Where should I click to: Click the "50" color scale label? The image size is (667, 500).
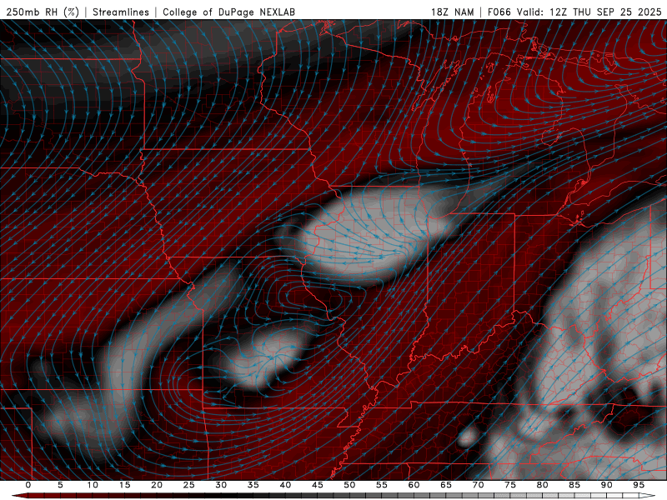click(349, 485)
